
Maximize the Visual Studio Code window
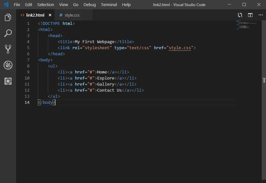click(x=244, y=4)
